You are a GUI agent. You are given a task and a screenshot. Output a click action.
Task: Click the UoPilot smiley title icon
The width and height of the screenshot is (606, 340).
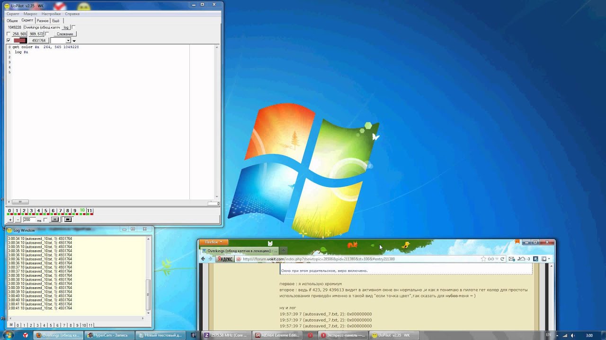coord(7,6)
